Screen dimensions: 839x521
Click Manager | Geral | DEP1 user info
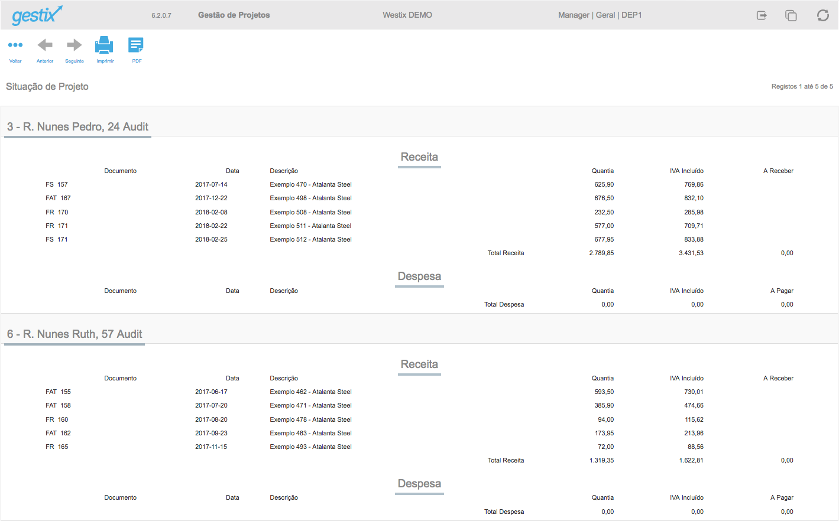coord(600,15)
